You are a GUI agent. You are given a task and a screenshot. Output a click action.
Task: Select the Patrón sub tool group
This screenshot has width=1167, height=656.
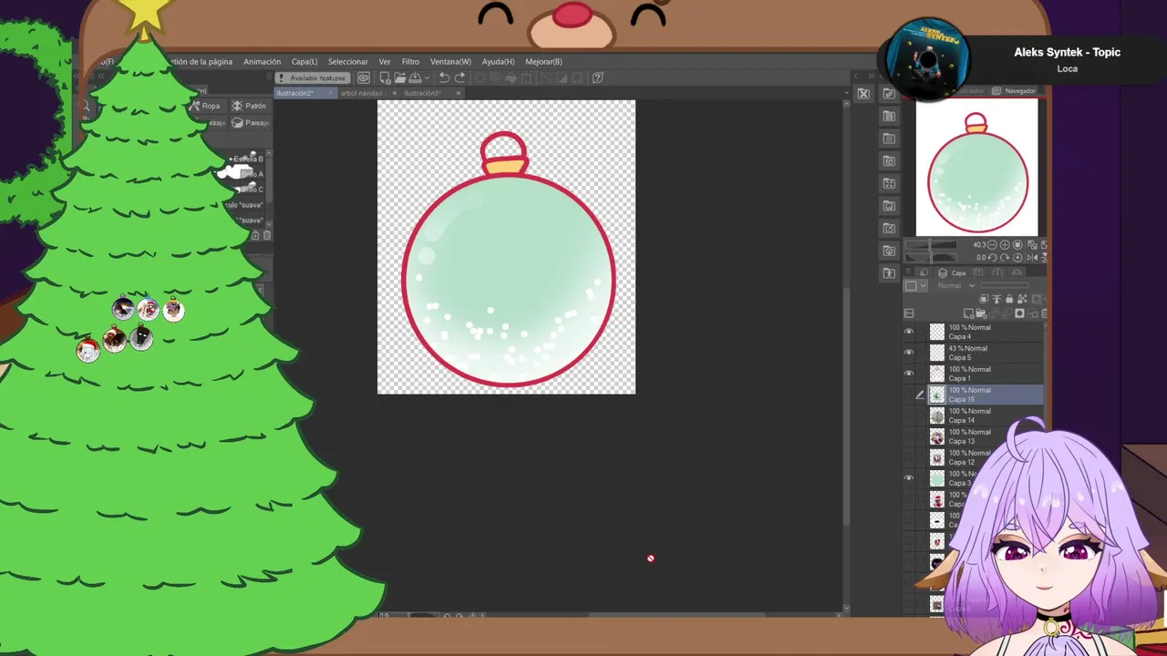point(249,106)
